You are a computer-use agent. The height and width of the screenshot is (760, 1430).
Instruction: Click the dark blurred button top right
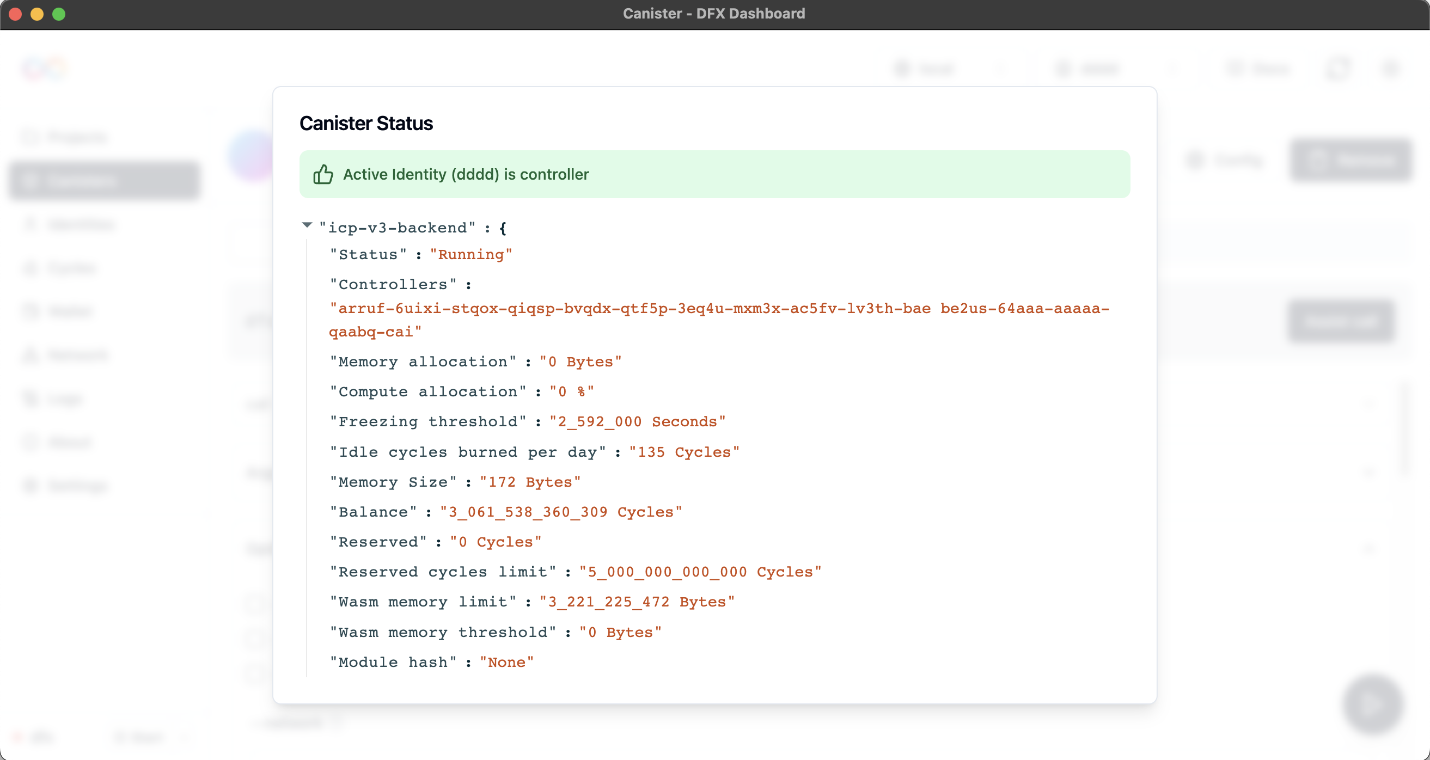click(x=1350, y=161)
